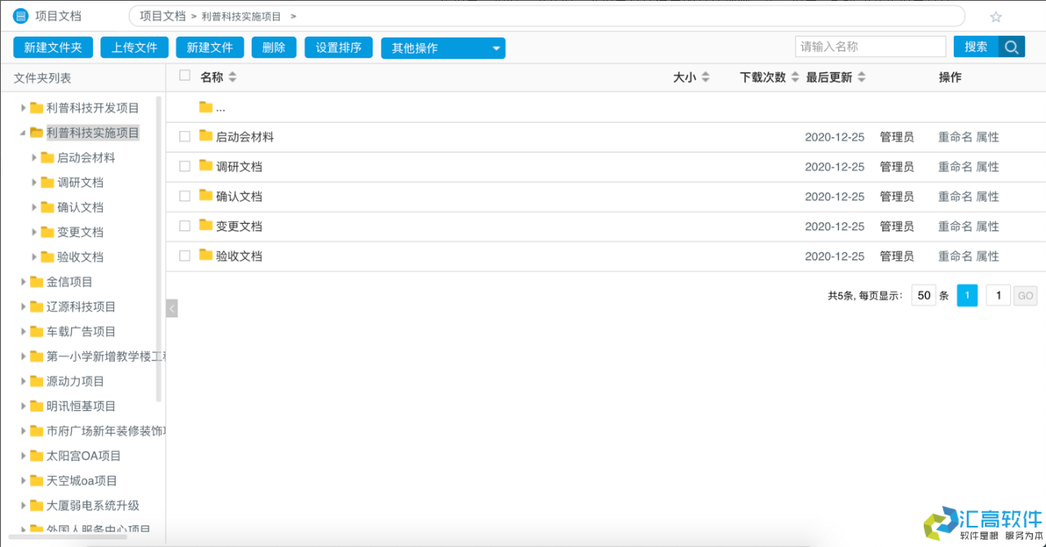Check the checkbox for the 调研文档 row
The height and width of the screenshot is (547, 1046).
tap(183, 166)
